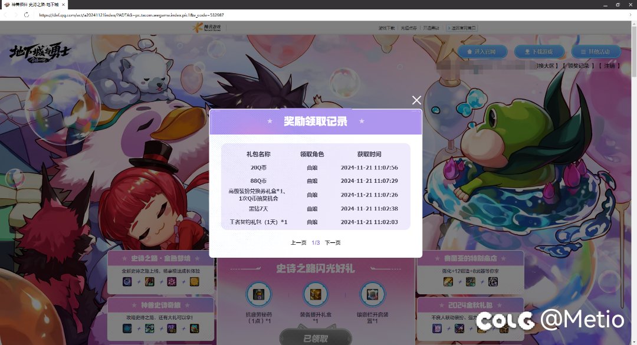Click first item icon under 2024金秋礼包
Screen dimensions: 637x345
tap(436, 328)
